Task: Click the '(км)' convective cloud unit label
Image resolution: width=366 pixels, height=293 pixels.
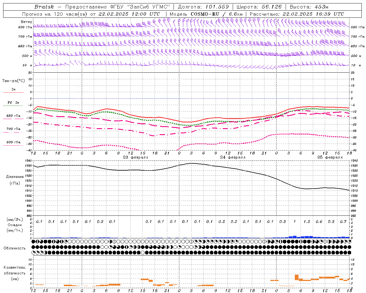Action: point(15,279)
